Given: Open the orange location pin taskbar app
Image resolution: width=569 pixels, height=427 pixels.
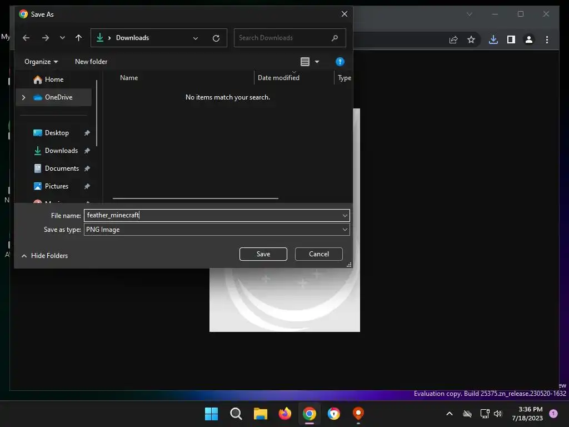Looking at the screenshot, I should click(x=358, y=414).
